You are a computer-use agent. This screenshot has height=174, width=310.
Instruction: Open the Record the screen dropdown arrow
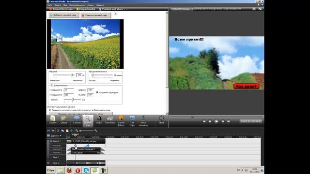coord(74,9)
